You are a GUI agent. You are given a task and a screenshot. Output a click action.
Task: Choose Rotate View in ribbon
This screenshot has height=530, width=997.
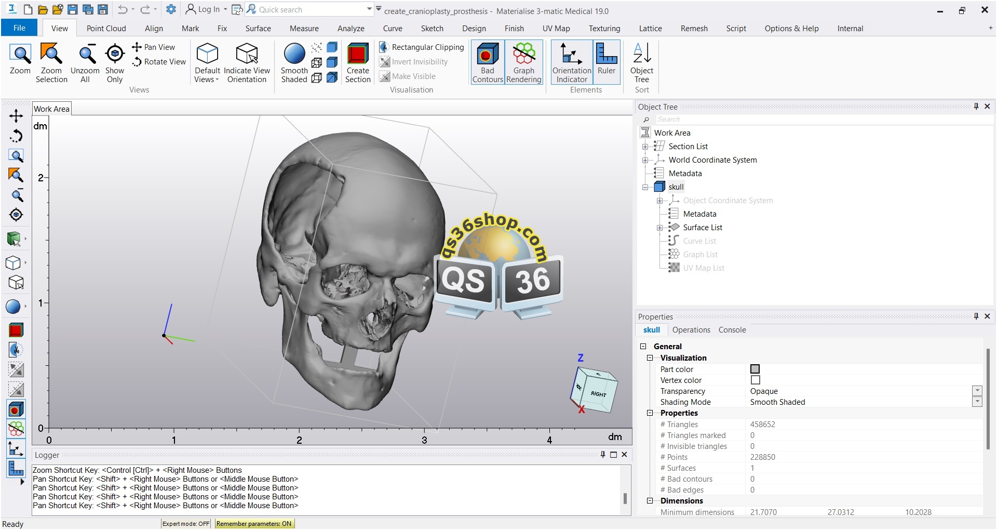(159, 61)
